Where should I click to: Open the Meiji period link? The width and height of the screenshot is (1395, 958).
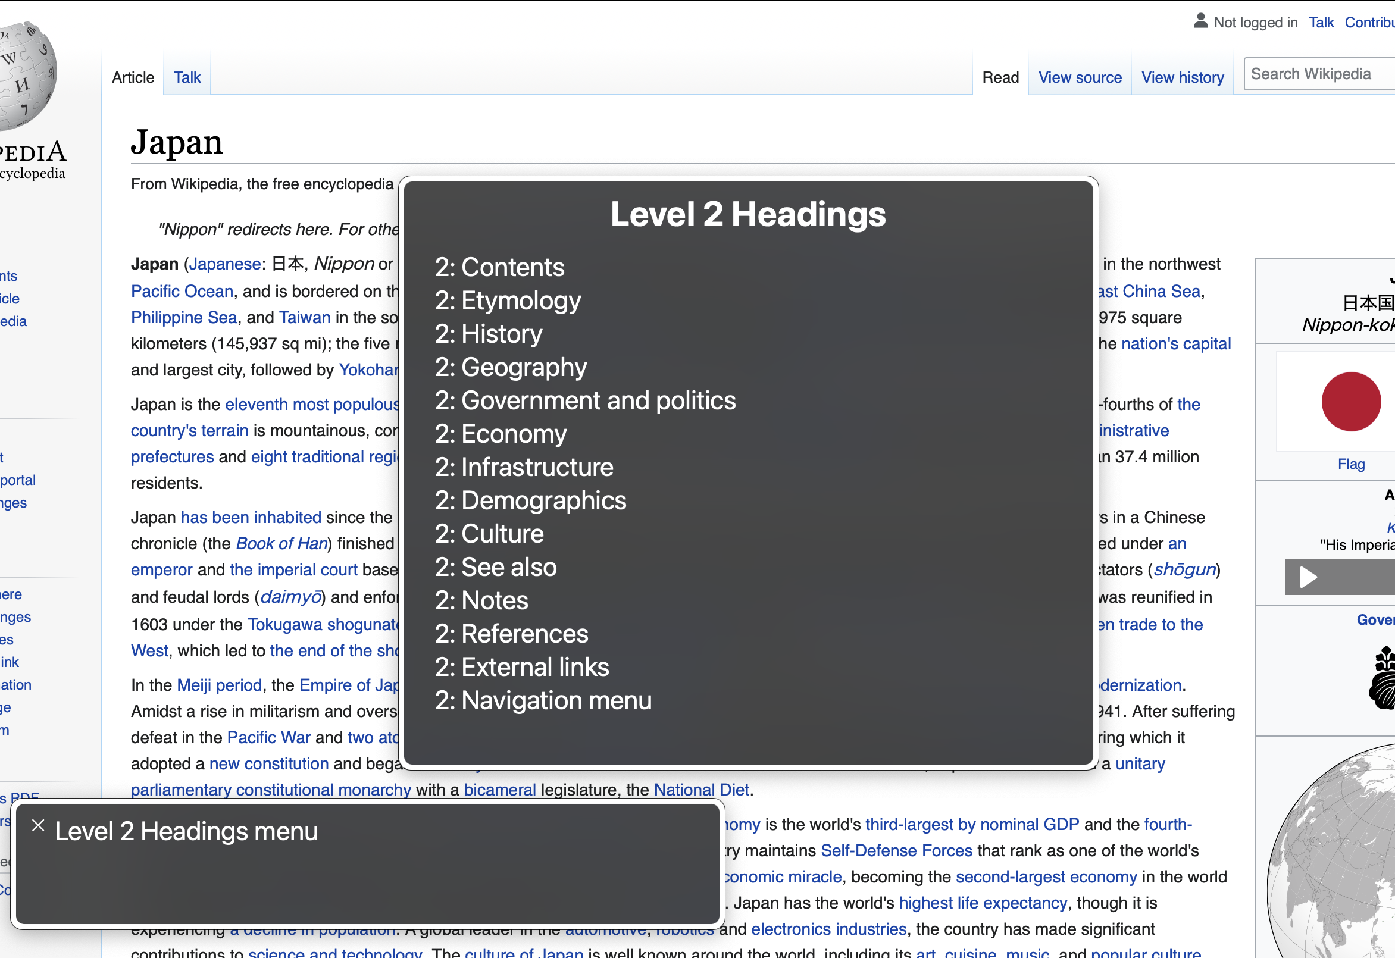pyautogui.click(x=220, y=685)
